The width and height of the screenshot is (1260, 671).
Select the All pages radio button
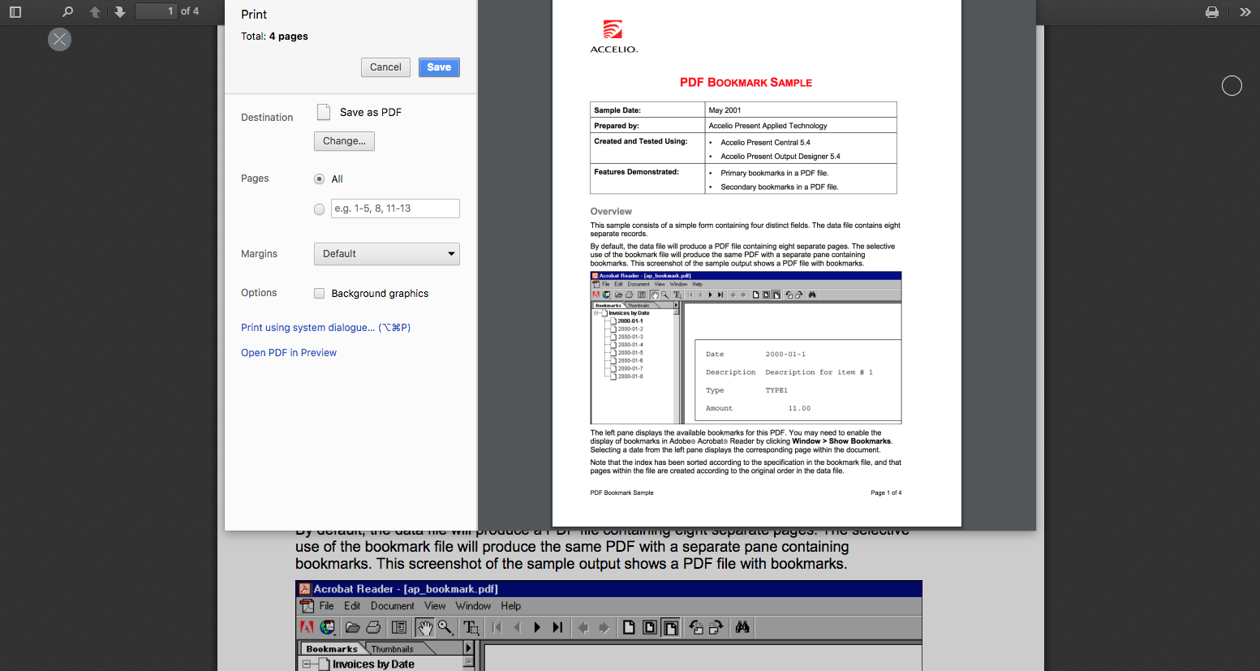pyautogui.click(x=320, y=179)
